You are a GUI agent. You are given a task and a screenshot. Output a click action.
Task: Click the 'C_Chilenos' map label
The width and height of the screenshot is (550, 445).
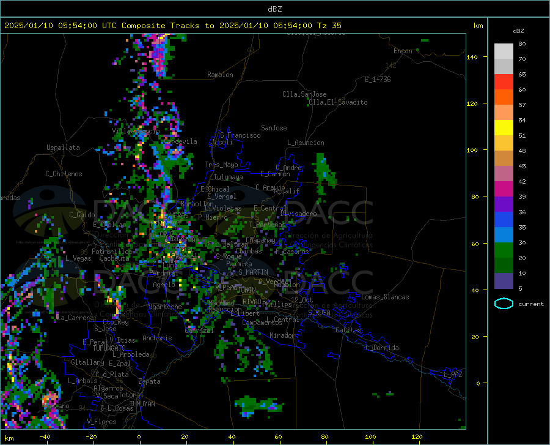(64, 174)
